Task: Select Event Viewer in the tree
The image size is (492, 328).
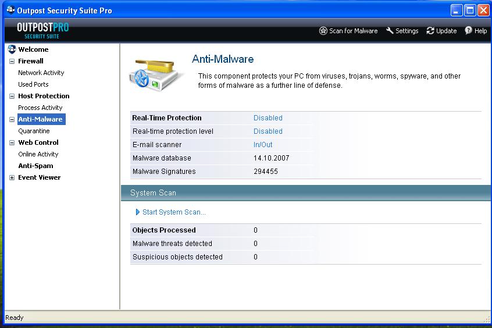Action: click(39, 177)
